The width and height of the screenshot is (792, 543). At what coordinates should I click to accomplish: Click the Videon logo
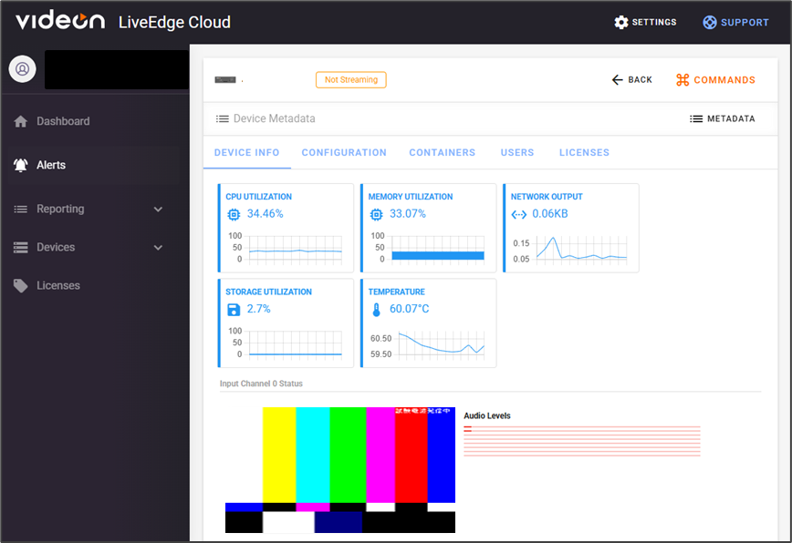(59, 21)
